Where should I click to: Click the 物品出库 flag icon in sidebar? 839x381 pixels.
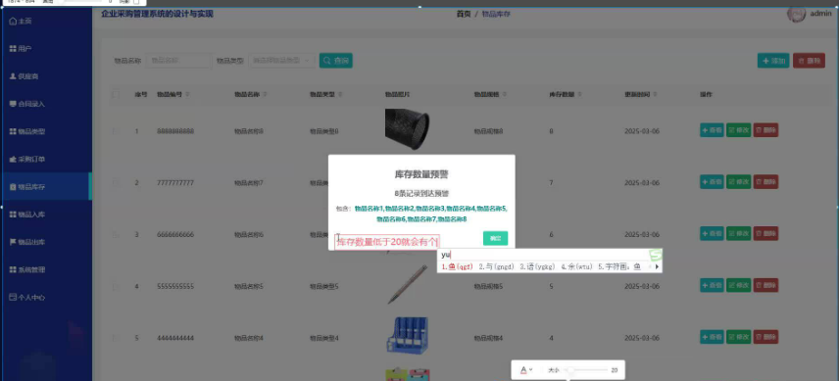13,242
